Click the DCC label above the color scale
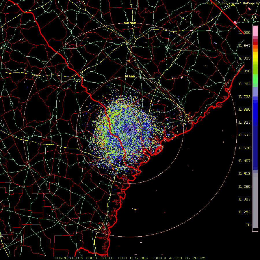This screenshot has height=260, width=260. coord(254,17)
